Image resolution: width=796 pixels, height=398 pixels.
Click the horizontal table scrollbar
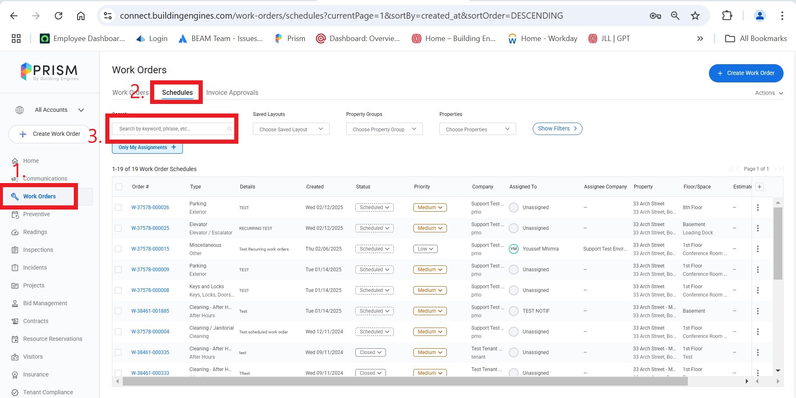pyautogui.click(x=405, y=381)
